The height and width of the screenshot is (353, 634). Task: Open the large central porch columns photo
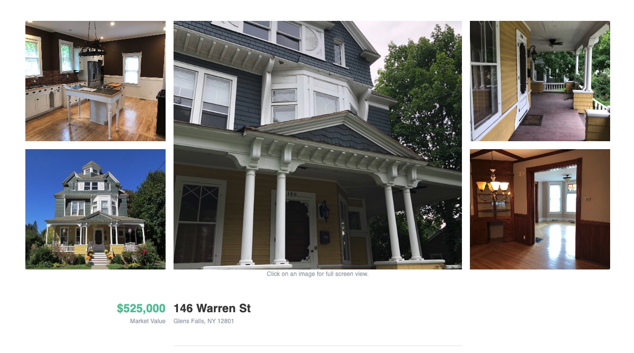[x=318, y=145]
